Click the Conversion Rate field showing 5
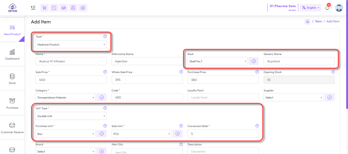The height and width of the screenshot is (154, 348). (x=223, y=134)
